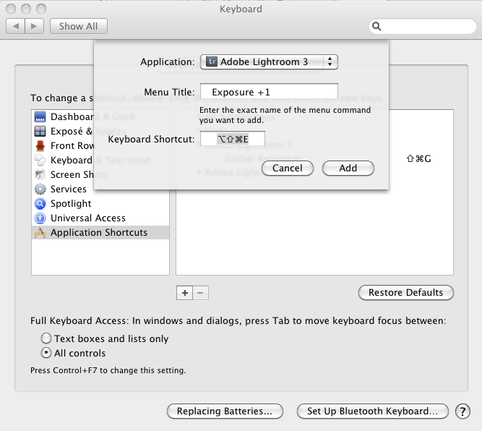This screenshot has height=431, width=482.
Task: Select the Application Shortcuts icon
Action: tap(40, 233)
